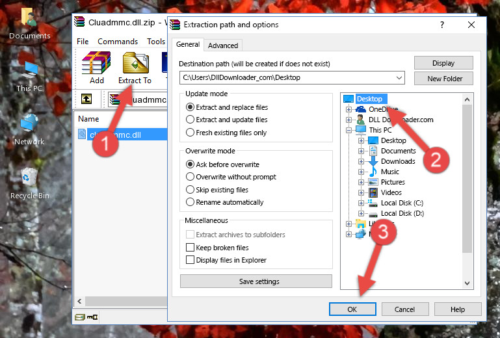
Task: Go up one level in WinRAR window
Action: pos(86,99)
